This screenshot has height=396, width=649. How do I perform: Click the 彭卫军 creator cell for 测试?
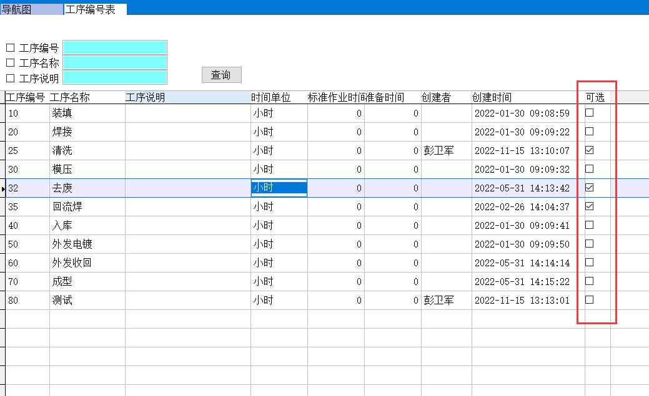coord(445,300)
